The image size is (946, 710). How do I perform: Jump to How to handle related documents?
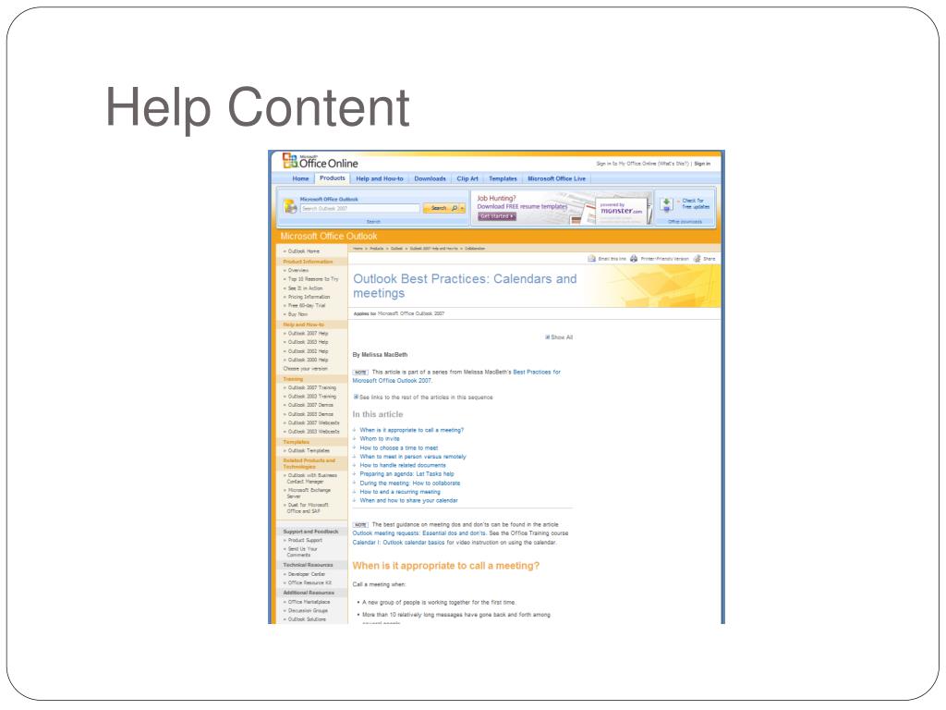(403, 466)
